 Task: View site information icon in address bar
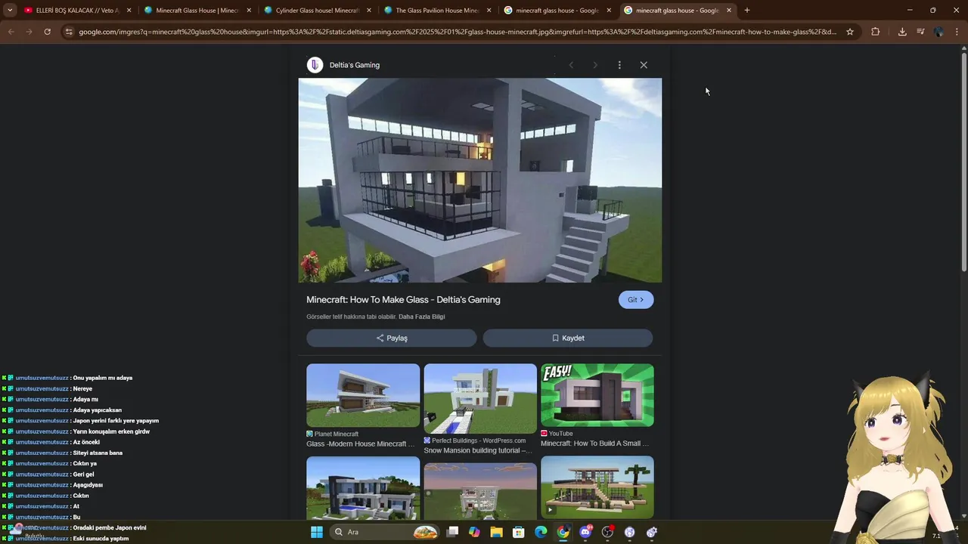[x=69, y=32]
